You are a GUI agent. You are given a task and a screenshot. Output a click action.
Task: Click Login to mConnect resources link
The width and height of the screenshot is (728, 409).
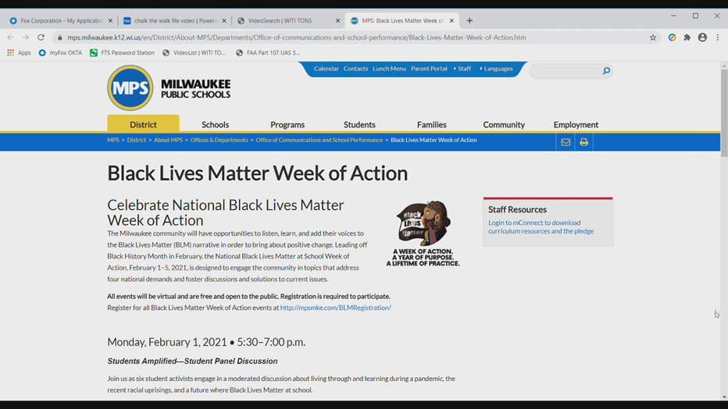tap(541, 227)
